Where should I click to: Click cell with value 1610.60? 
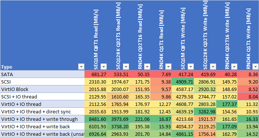click(x=118, y=97)
